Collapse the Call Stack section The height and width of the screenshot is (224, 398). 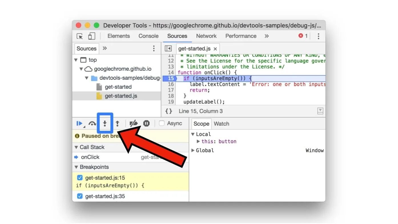76,147
